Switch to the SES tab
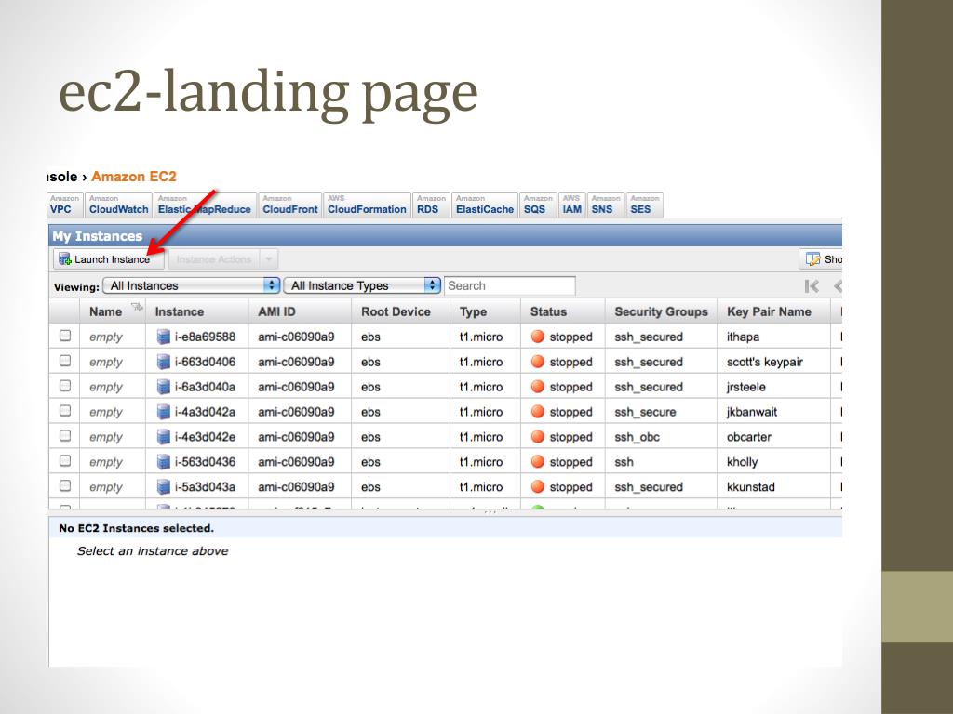The width and height of the screenshot is (953, 714). coord(644,205)
